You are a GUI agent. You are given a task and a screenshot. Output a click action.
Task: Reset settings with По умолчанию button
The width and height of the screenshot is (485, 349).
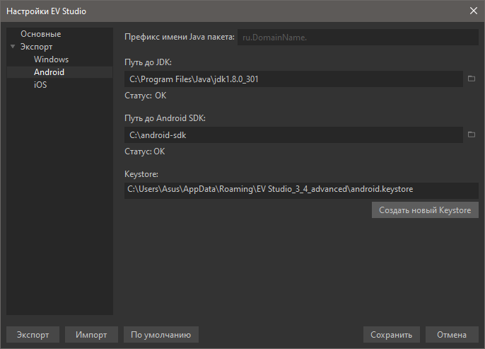tap(160, 335)
